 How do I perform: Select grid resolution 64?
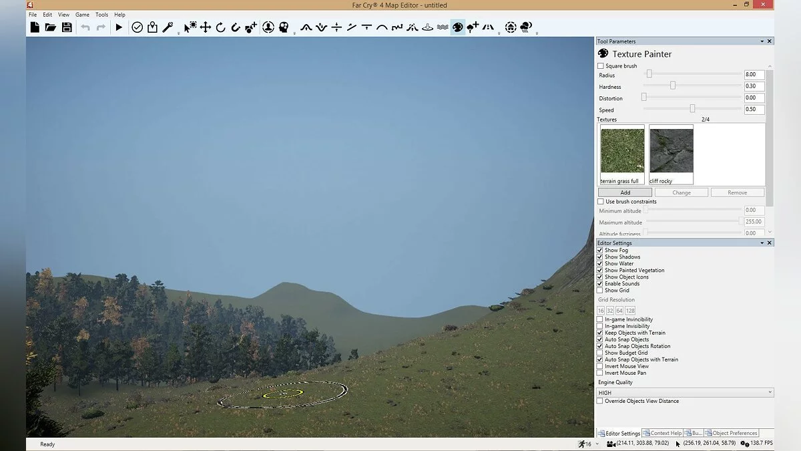(x=619, y=311)
